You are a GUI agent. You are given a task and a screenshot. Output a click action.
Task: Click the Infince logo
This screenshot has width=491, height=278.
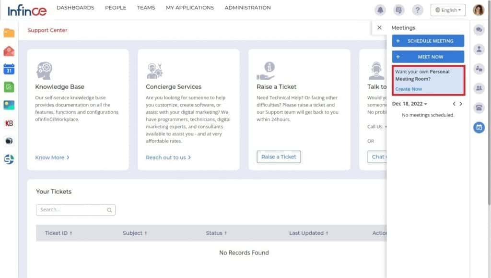click(x=27, y=11)
